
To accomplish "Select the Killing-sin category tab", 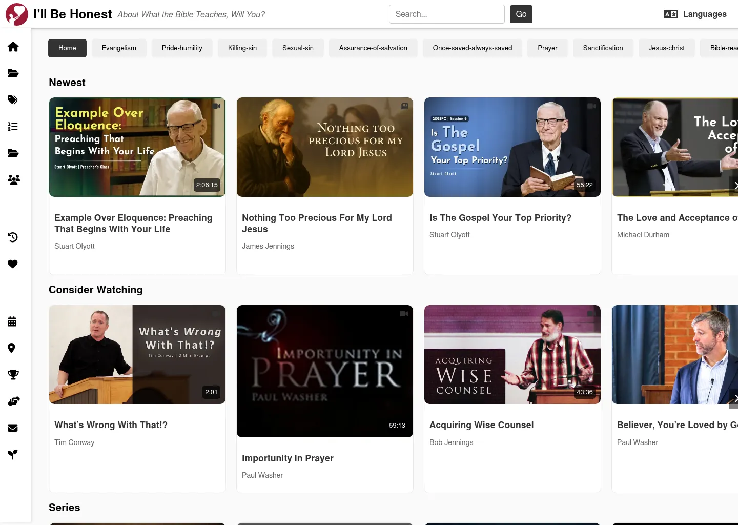I will click(x=242, y=48).
